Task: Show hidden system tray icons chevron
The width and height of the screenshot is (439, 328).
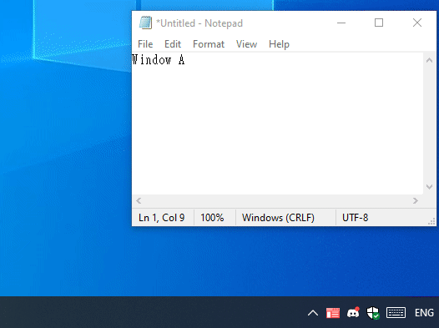Action: pyautogui.click(x=313, y=313)
